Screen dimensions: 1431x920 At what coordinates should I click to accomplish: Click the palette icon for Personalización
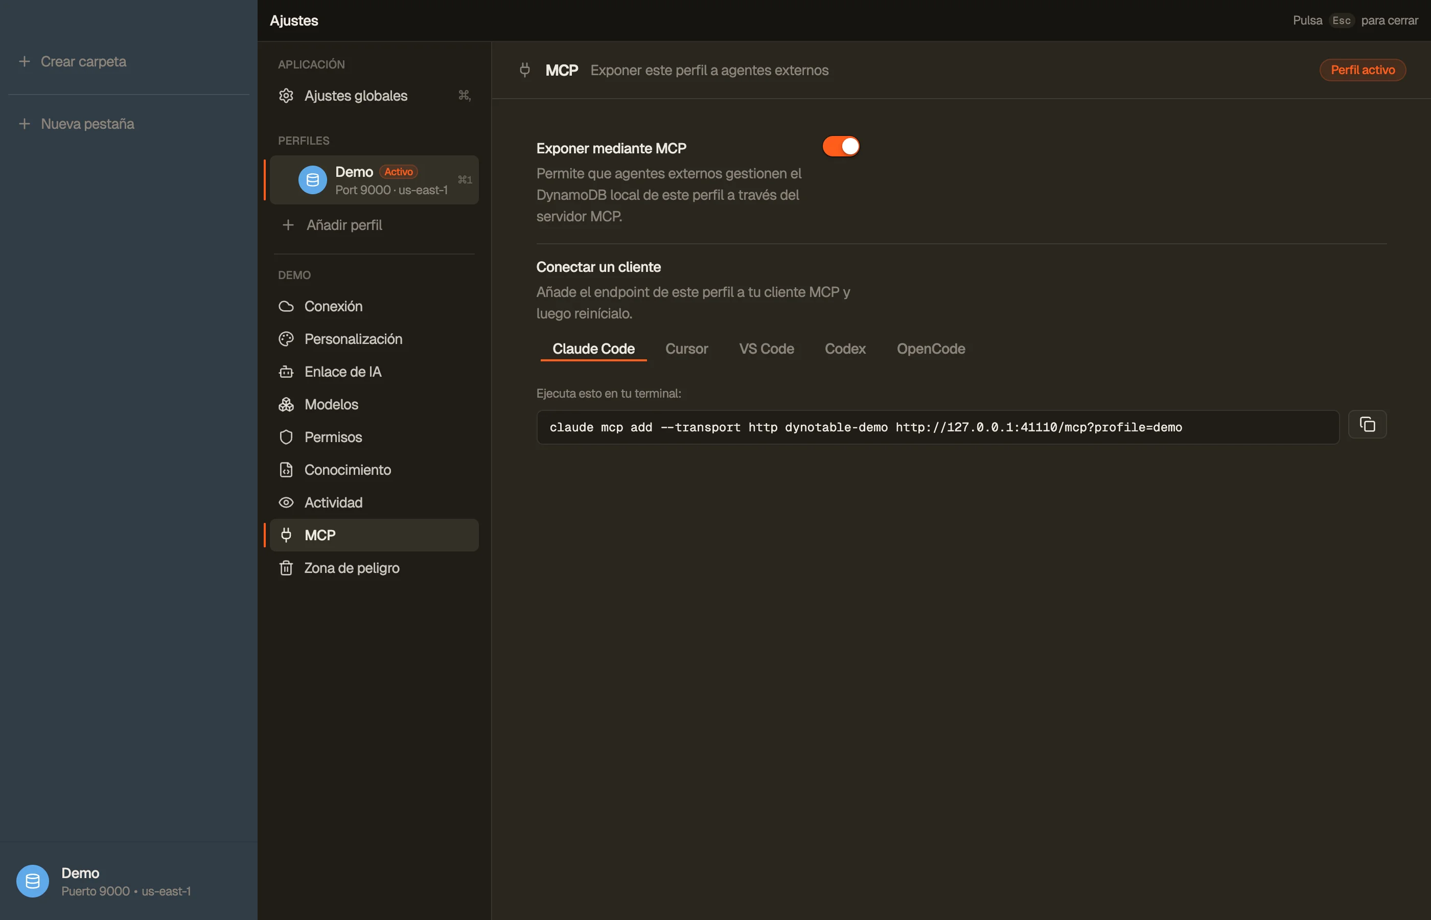point(286,339)
